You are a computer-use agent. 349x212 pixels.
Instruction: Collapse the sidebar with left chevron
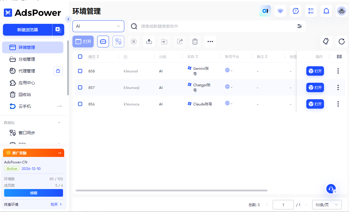coord(68,19)
